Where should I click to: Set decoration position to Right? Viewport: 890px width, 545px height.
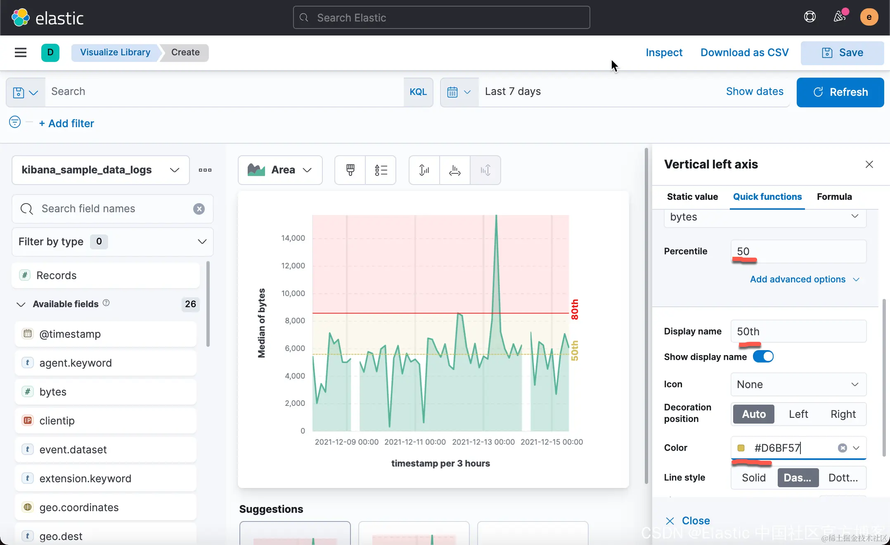click(843, 414)
